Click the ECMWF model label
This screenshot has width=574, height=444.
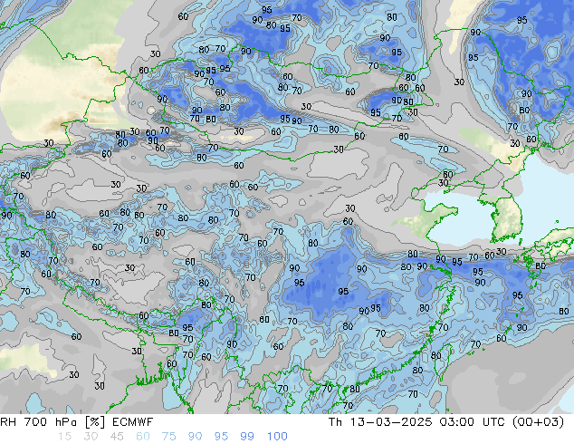click(132, 422)
